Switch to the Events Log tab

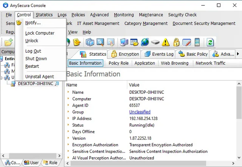tap(158, 54)
